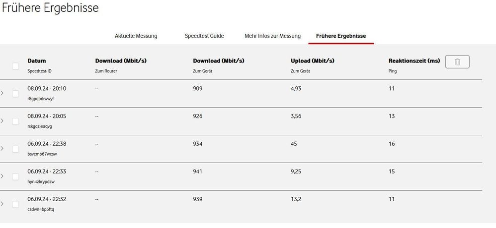496x228 pixels.
Task: Mark the checkbox for test hyn4zkrypdzw
Action: click(x=15, y=177)
